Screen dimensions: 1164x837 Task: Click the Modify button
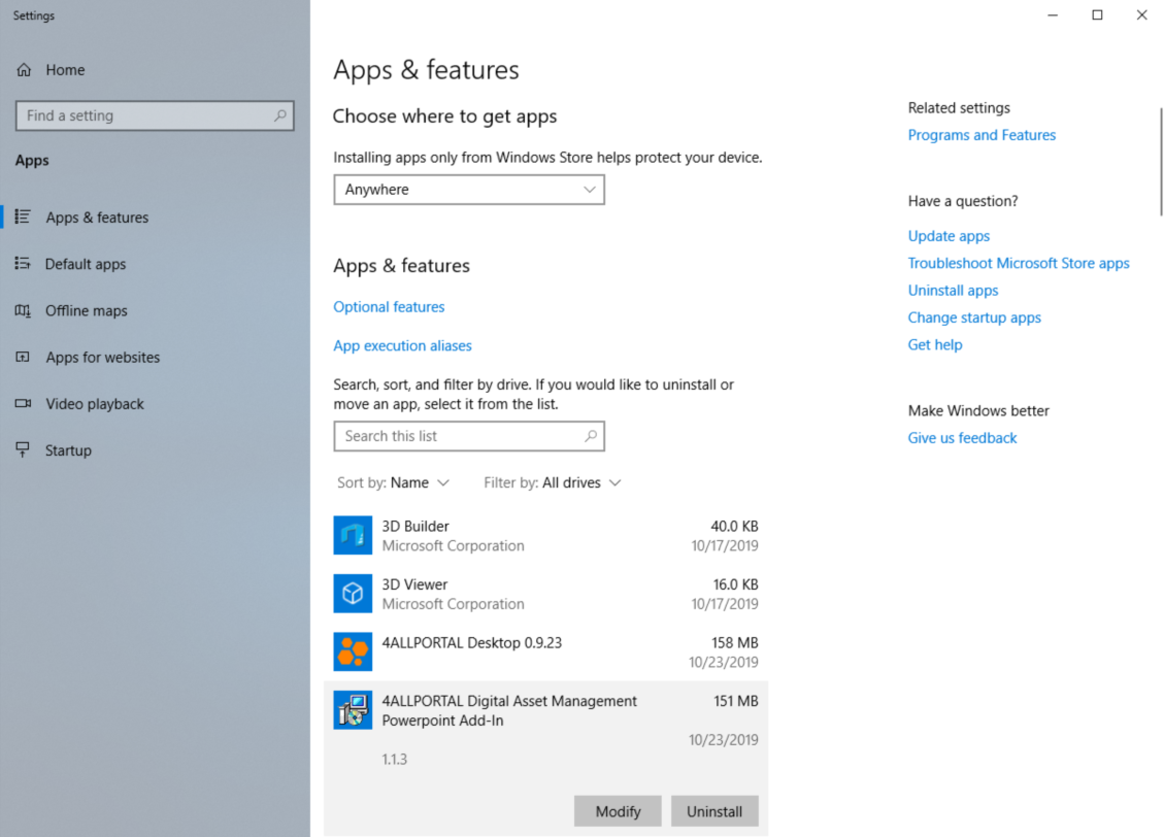pyautogui.click(x=618, y=811)
